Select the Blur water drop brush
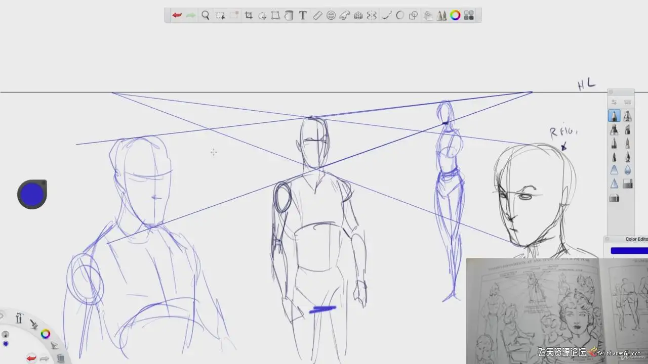 point(627,170)
